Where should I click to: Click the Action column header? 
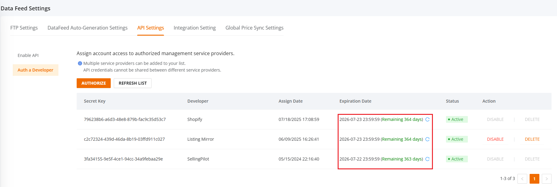point(489,101)
